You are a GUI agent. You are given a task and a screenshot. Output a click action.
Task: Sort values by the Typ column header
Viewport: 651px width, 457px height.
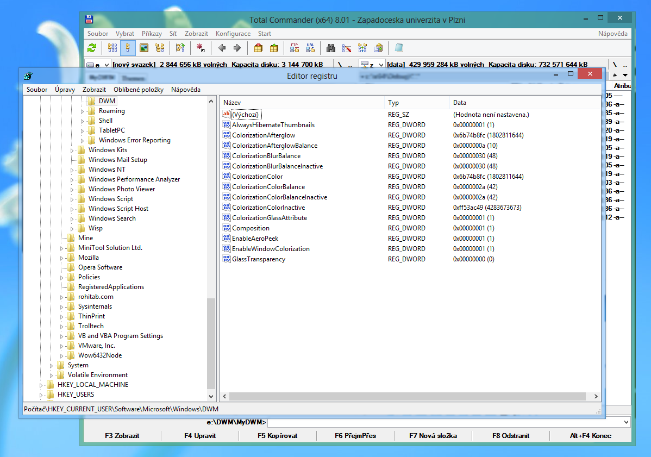[x=417, y=103]
